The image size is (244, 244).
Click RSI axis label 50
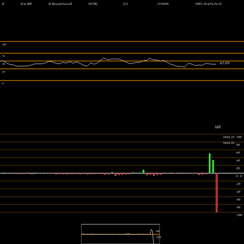coord(3,64)
